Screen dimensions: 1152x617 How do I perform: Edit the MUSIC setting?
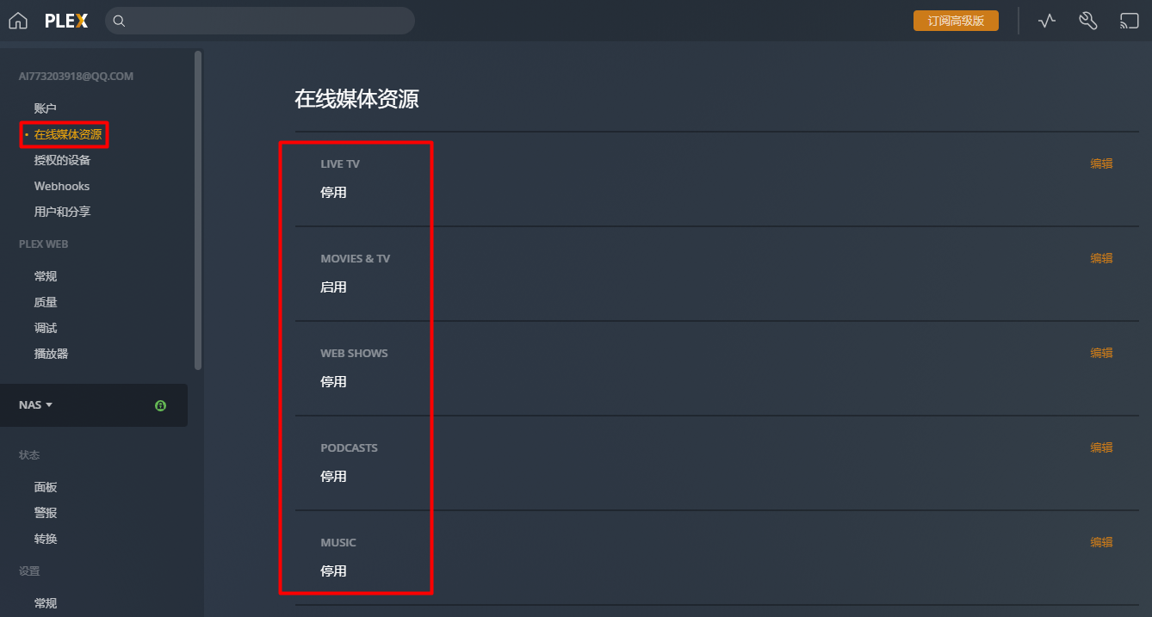click(1101, 542)
